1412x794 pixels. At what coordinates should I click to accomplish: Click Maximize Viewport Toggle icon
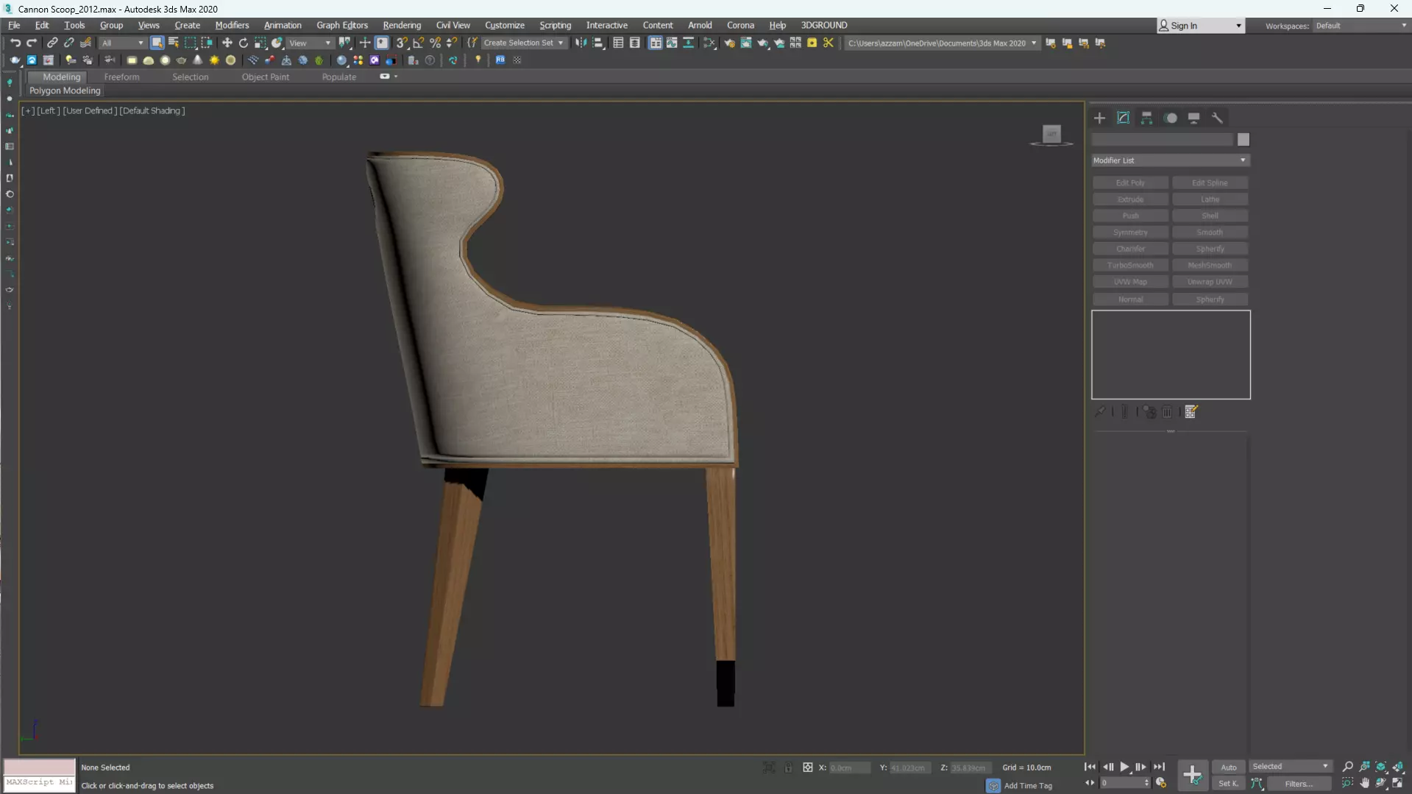[1398, 783]
